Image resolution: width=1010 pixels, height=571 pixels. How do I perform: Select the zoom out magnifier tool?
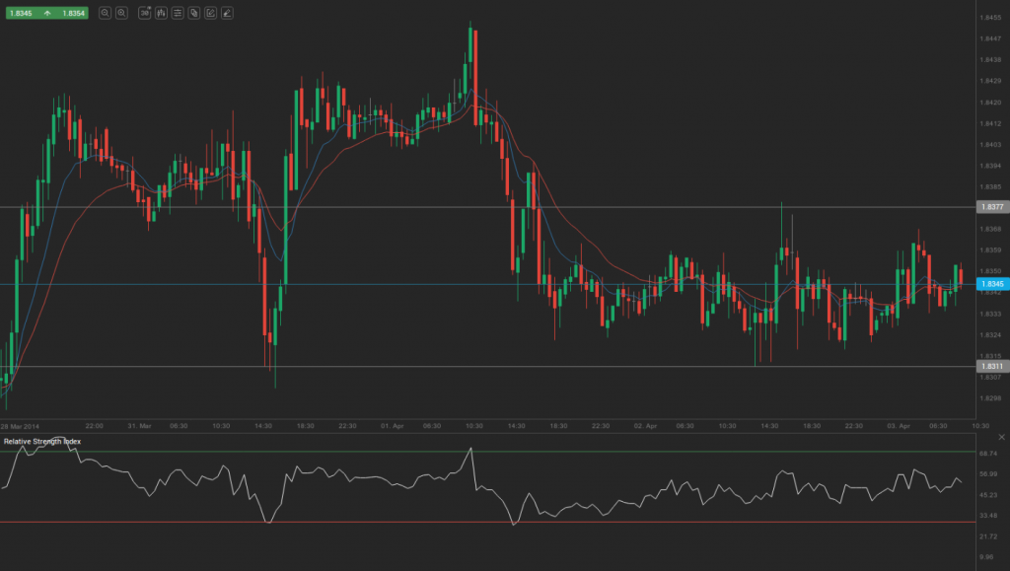(106, 13)
